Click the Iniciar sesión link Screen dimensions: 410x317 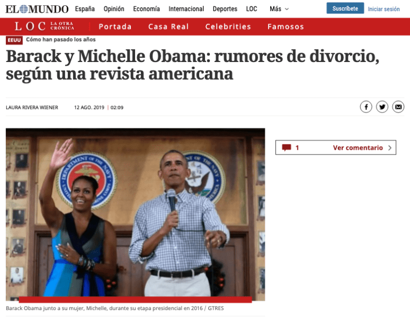tap(384, 9)
